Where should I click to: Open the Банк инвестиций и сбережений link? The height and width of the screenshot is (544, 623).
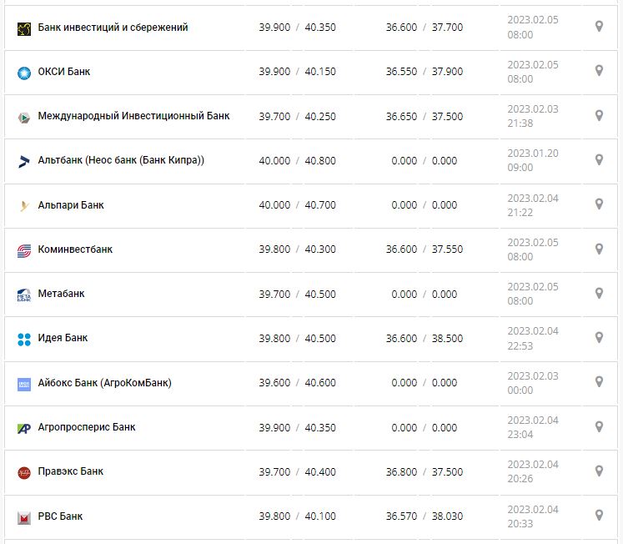tap(113, 28)
